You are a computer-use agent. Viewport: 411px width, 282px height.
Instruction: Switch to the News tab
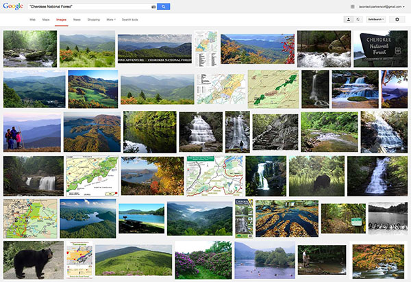click(x=77, y=20)
